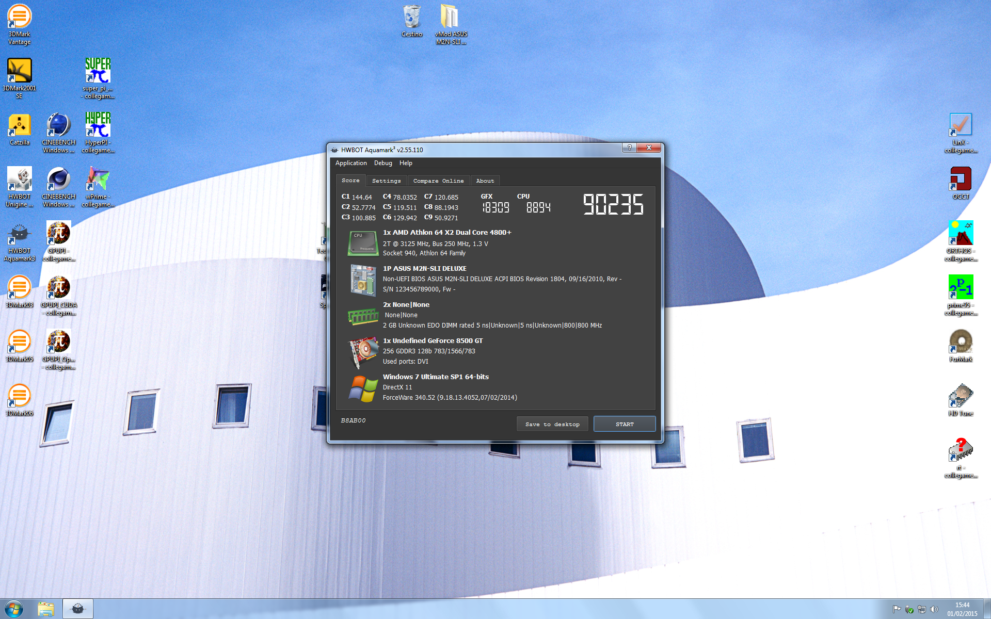Click Windows 7 Ultimate SP1 heading

436,377
